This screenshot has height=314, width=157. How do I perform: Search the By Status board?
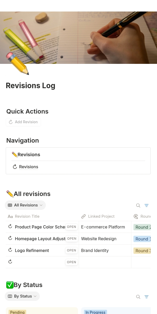[x=138, y=297]
